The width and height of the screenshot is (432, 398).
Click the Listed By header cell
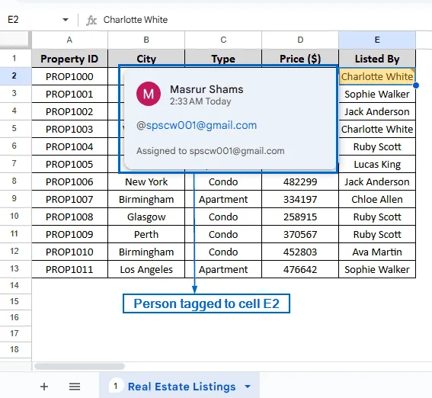(377, 59)
